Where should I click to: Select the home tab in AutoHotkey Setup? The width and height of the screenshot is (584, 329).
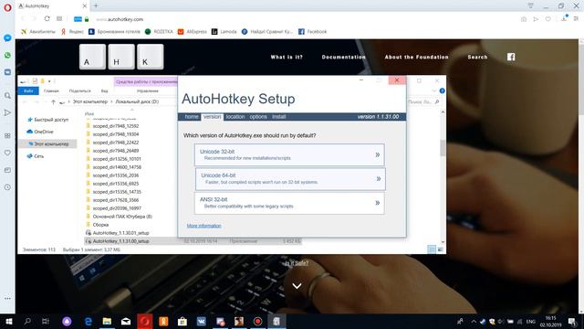[192, 117]
